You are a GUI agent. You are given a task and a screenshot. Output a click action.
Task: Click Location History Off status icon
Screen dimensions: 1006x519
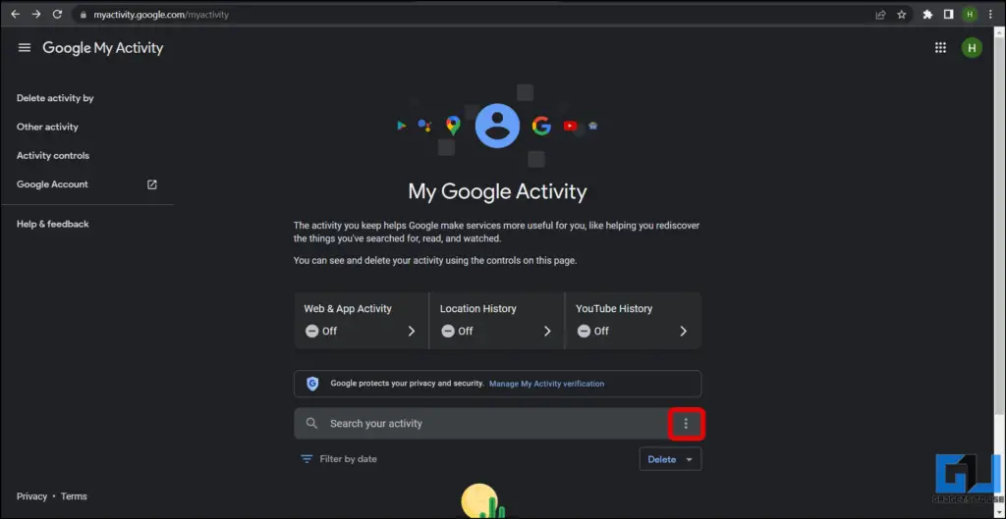448,332
